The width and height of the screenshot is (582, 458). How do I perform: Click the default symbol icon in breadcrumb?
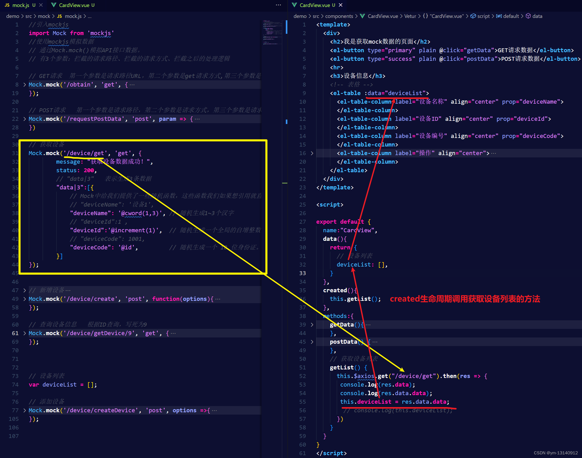(x=499, y=16)
